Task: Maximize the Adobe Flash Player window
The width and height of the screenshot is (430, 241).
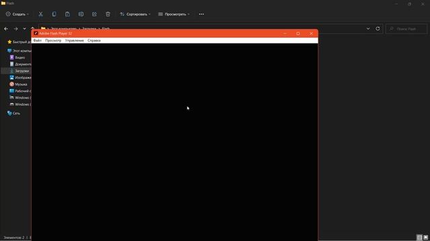Action: click(x=298, y=33)
